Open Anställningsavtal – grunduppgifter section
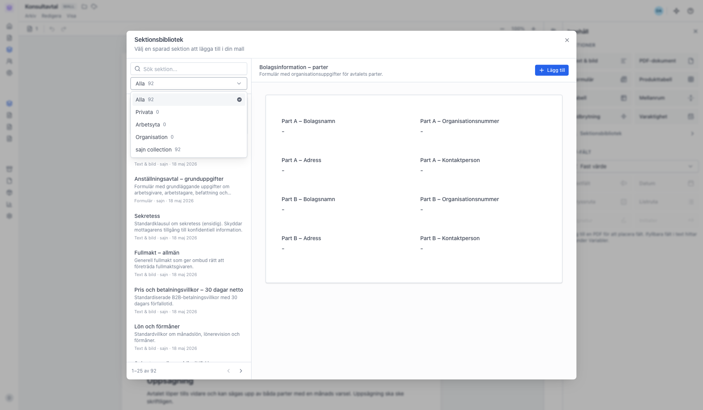The width and height of the screenshot is (703, 410). (189, 189)
